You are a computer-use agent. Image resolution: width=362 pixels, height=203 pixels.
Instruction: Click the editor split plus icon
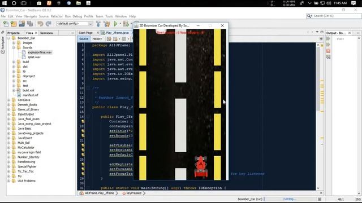pos(321,39)
